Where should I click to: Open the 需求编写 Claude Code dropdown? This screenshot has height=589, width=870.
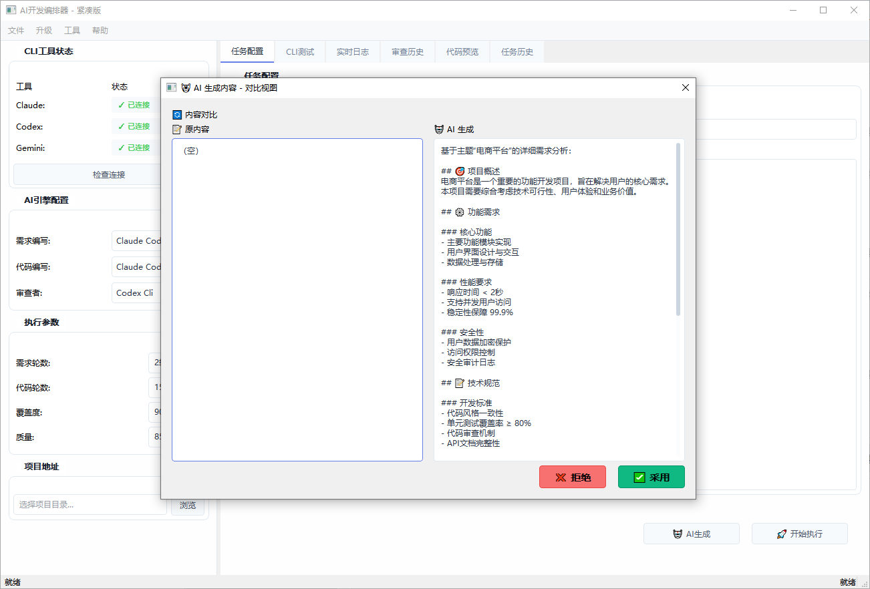pyautogui.click(x=136, y=240)
